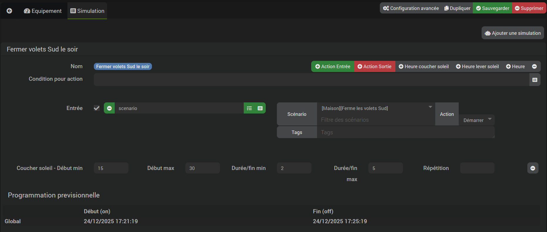Click Ajouter une simulation
This screenshot has height=232, width=547.
513,33
